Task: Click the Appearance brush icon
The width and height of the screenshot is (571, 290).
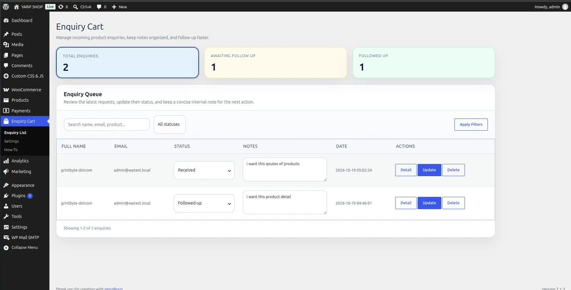Action: (6, 185)
